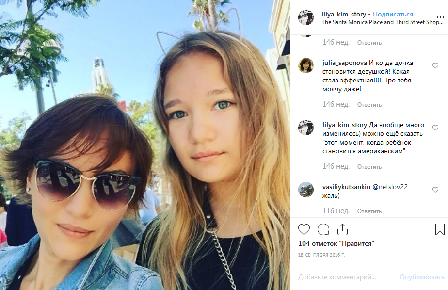Open lilya_kim_story header profile picture
448x290 pixels.
pyautogui.click(x=306, y=17)
